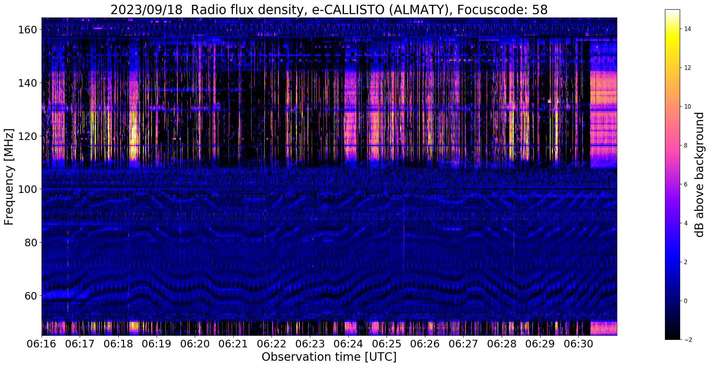710x367 pixels.
Task: Click the colorbar tick value 8
Action: tap(686, 145)
